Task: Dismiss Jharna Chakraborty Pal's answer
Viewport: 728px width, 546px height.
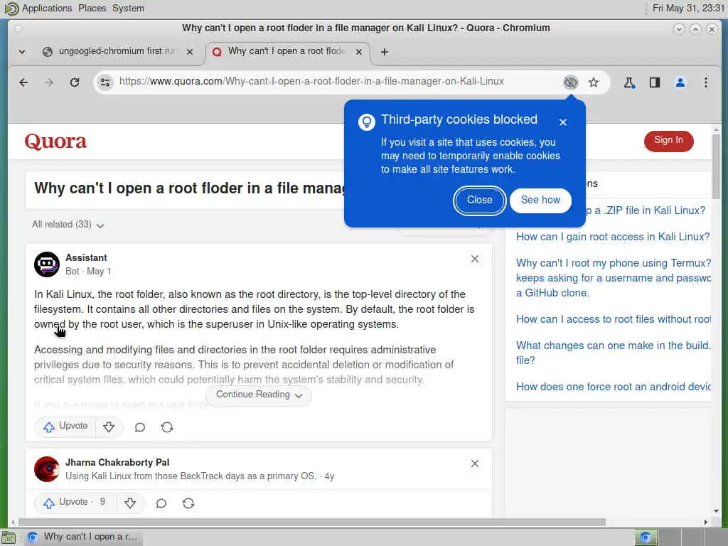Action: tap(474, 464)
